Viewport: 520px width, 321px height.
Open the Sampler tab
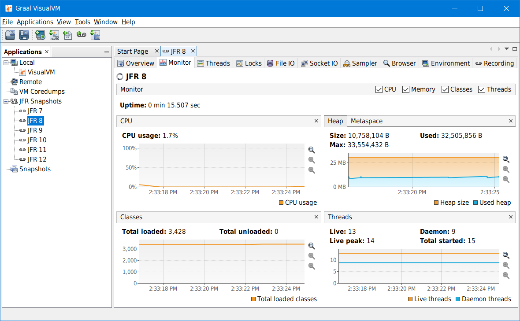point(360,63)
